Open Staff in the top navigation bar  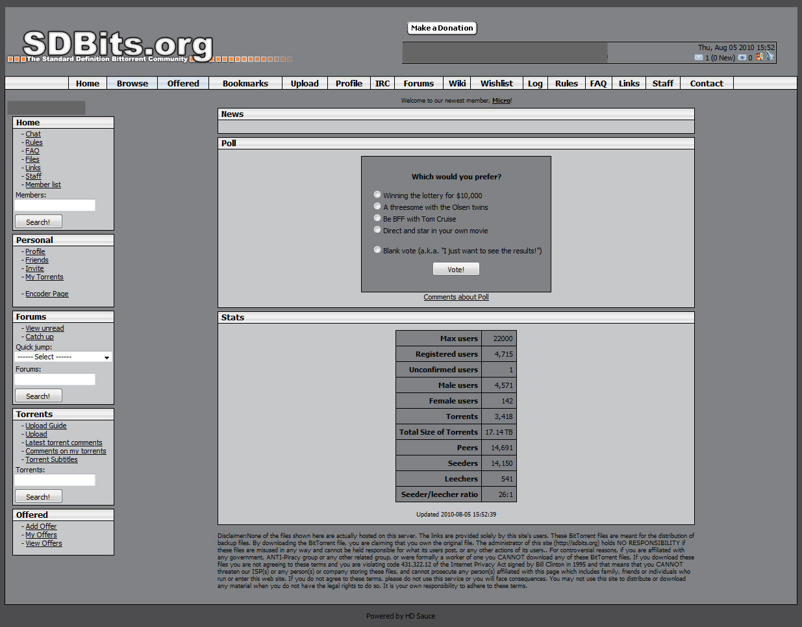[663, 83]
